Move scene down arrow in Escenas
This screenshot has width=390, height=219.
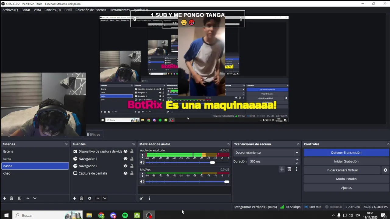(x=35, y=198)
